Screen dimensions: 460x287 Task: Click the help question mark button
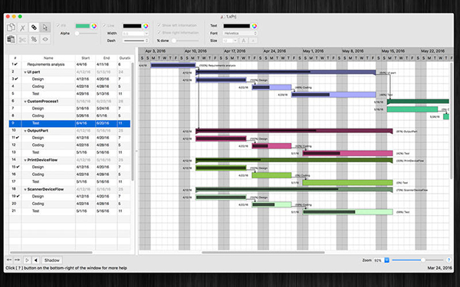(449, 259)
